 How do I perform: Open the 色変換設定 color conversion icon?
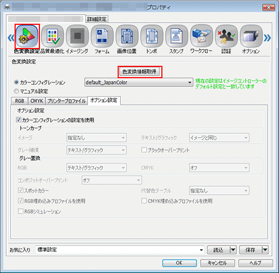[27, 36]
